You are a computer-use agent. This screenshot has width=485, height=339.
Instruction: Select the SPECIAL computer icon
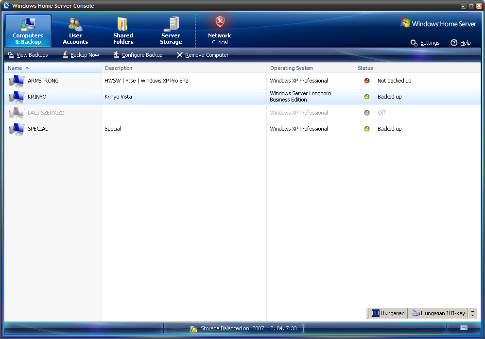[x=17, y=129]
